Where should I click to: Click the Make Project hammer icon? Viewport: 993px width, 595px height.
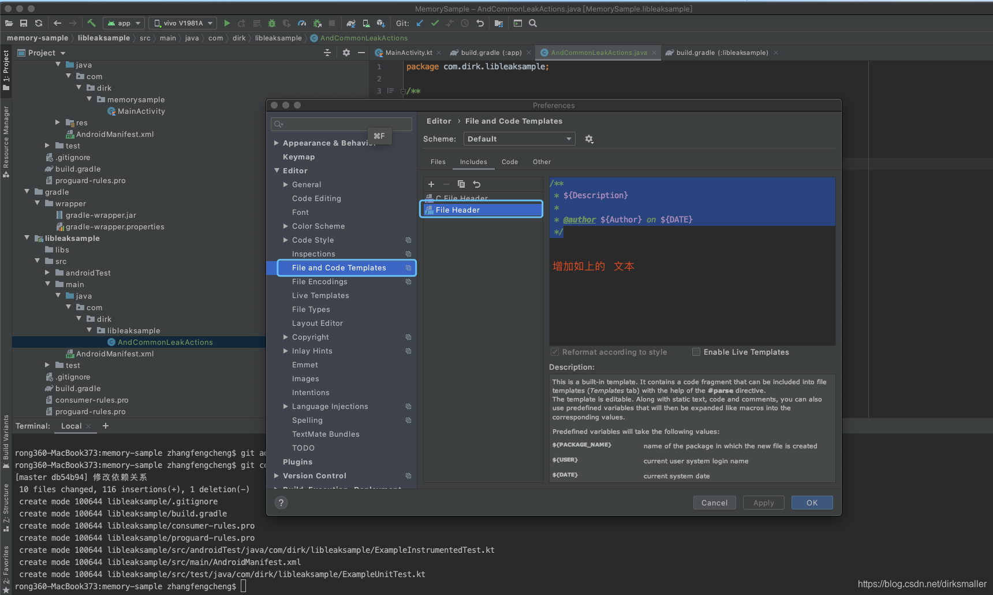click(x=91, y=23)
